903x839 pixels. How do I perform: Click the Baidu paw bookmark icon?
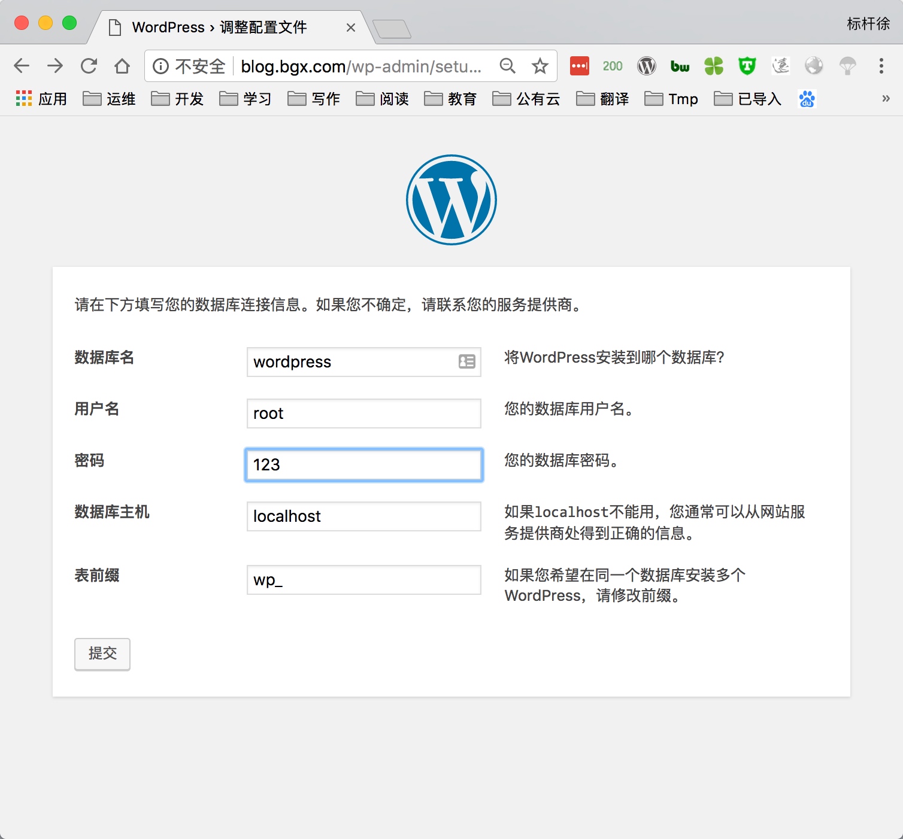click(807, 99)
